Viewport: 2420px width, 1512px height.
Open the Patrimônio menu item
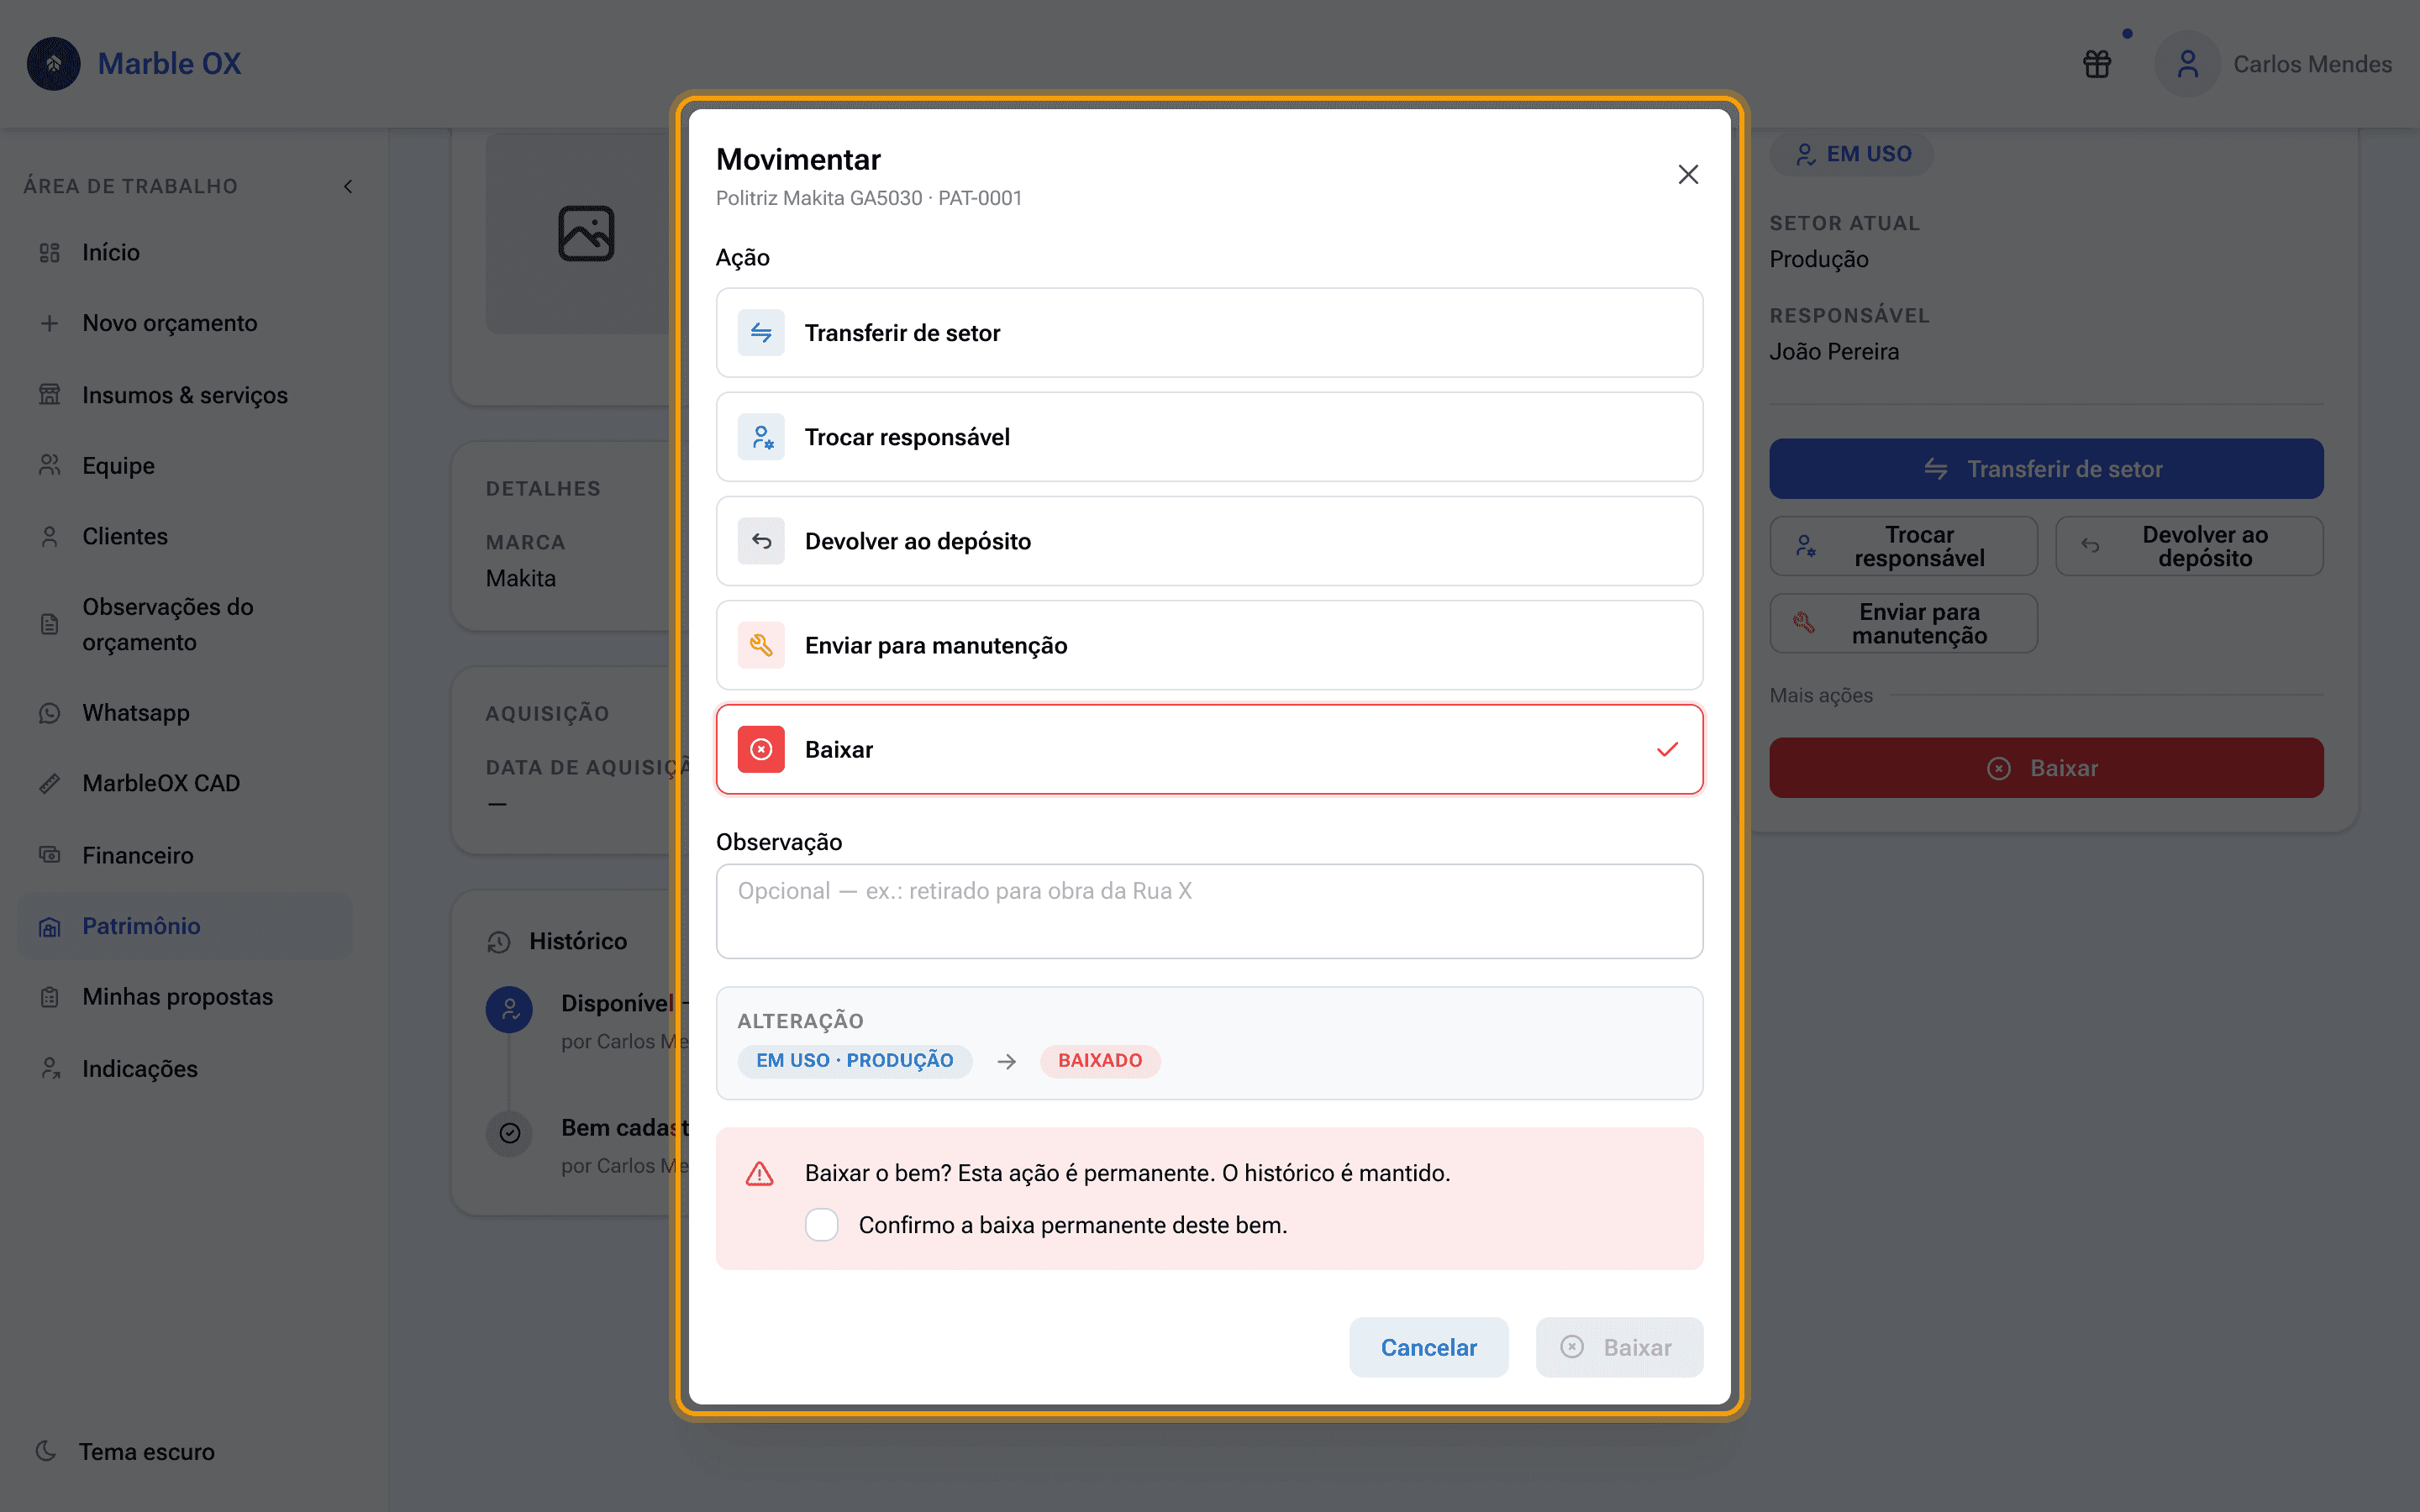(186, 926)
